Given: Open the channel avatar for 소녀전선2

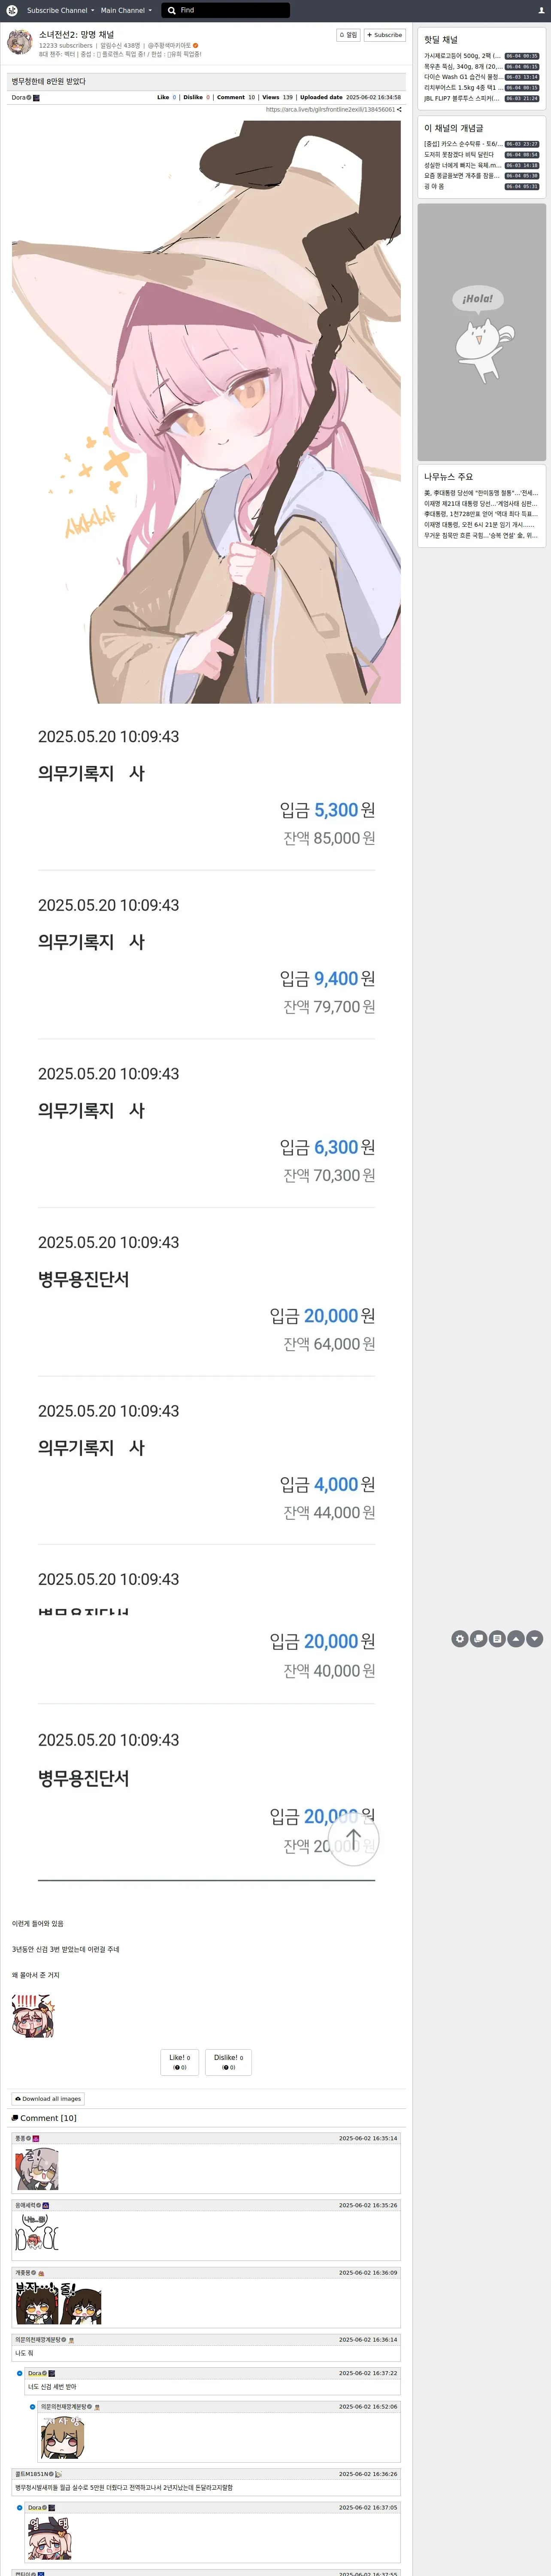Looking at the screenshot, I should coord(19,42).
